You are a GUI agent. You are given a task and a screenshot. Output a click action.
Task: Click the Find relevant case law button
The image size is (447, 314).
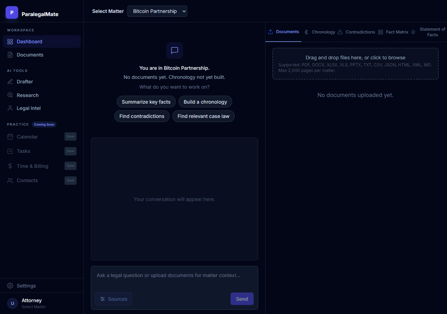tap(203, 116)
